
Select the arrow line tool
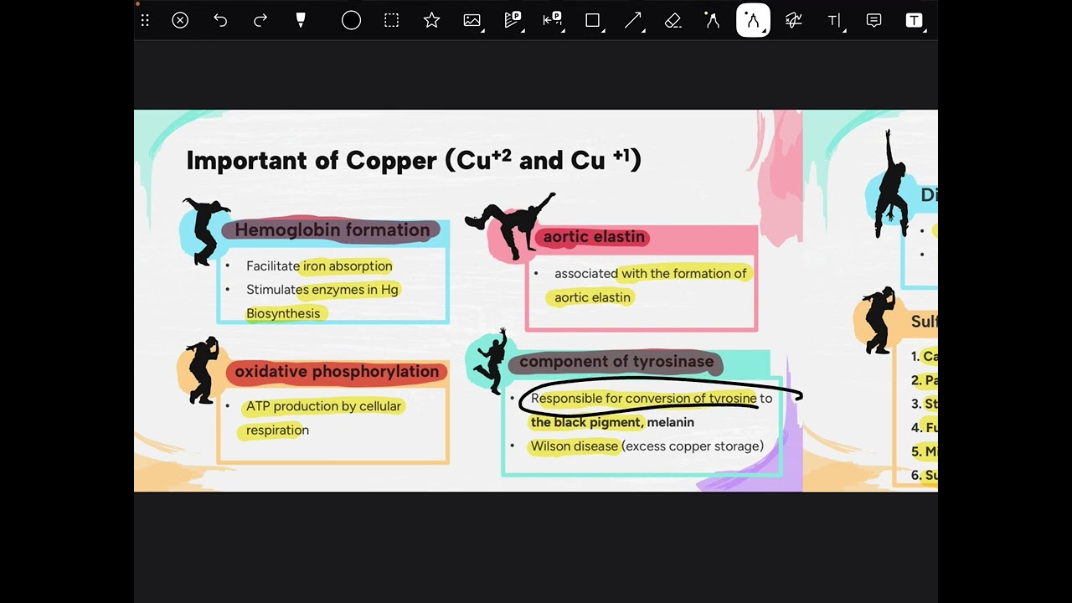tap(633, 20)
